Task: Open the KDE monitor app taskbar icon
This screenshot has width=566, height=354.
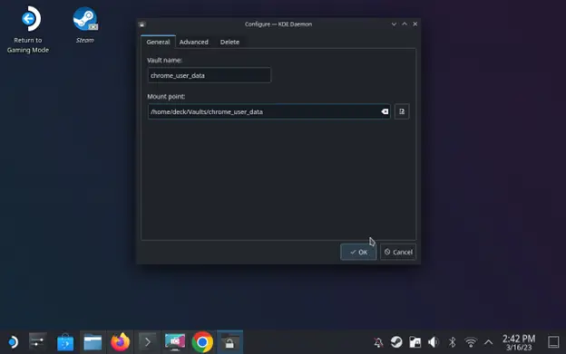Action: pos(175,342)
